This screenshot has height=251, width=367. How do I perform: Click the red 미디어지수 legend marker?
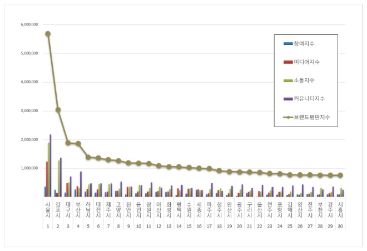(x=287, y=61)
